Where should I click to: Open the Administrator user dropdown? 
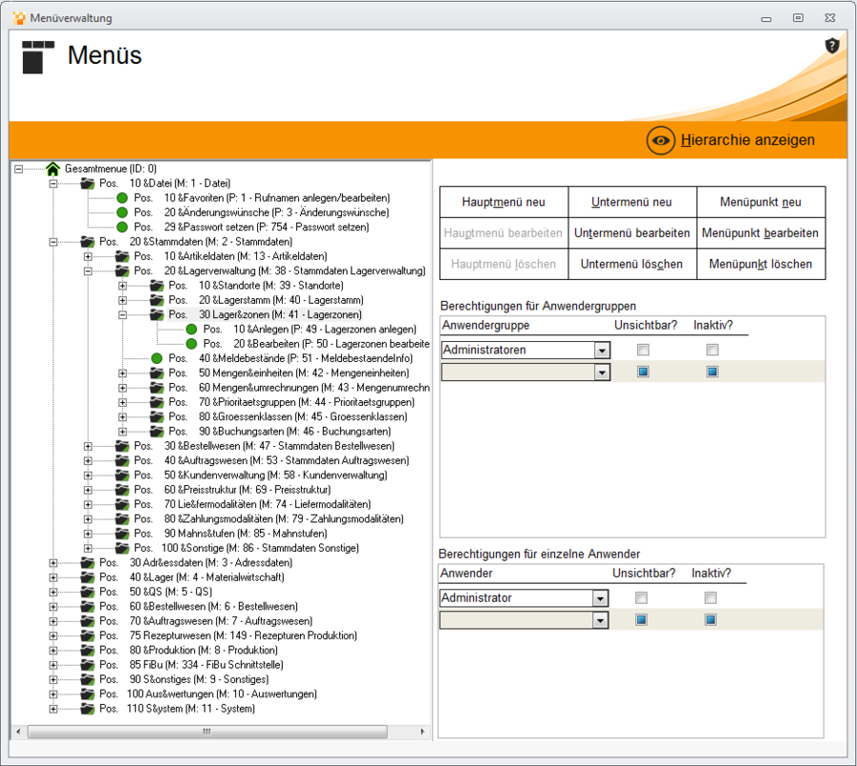pos(600,598)
